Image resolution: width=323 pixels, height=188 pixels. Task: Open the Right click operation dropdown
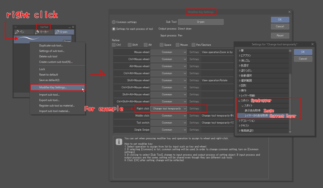point(169,108)
